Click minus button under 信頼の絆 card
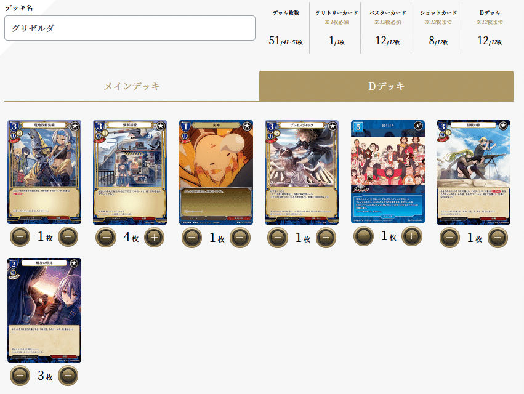The width and height of the screenshot is (524, 394). coord(450,237)
